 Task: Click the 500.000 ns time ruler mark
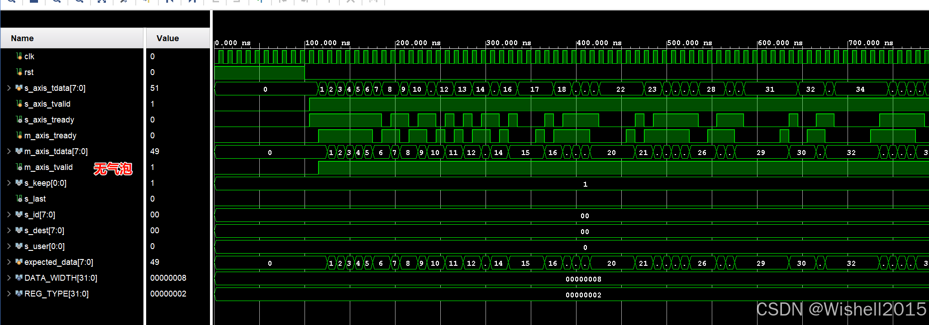(x=690, y=43)
